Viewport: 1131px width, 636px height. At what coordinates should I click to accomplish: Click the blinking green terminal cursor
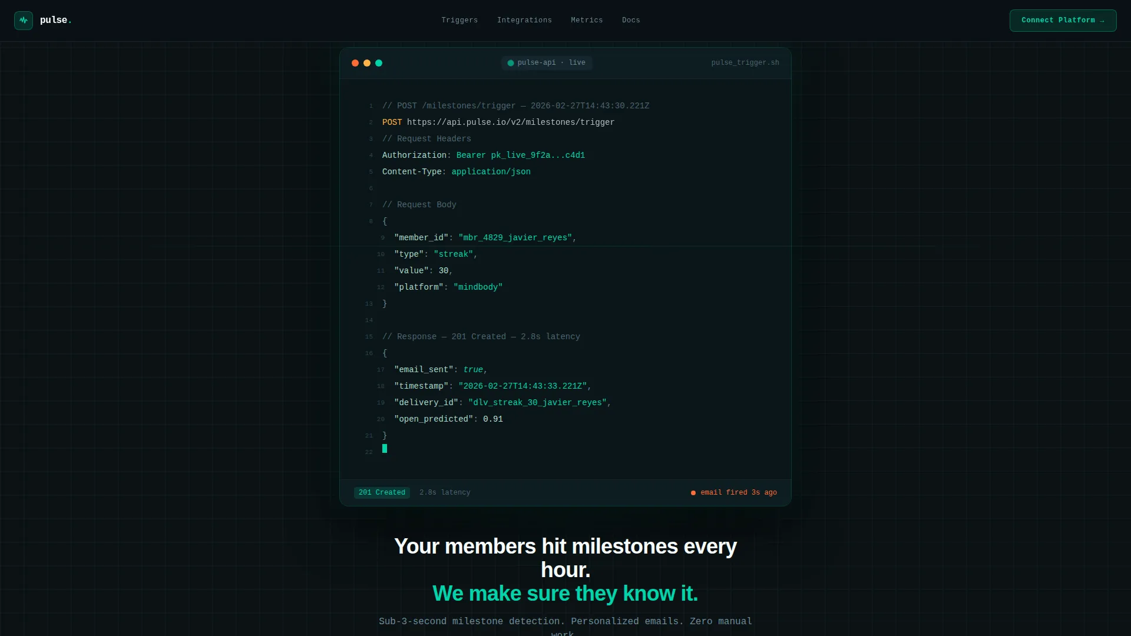[x=385, y=449]
